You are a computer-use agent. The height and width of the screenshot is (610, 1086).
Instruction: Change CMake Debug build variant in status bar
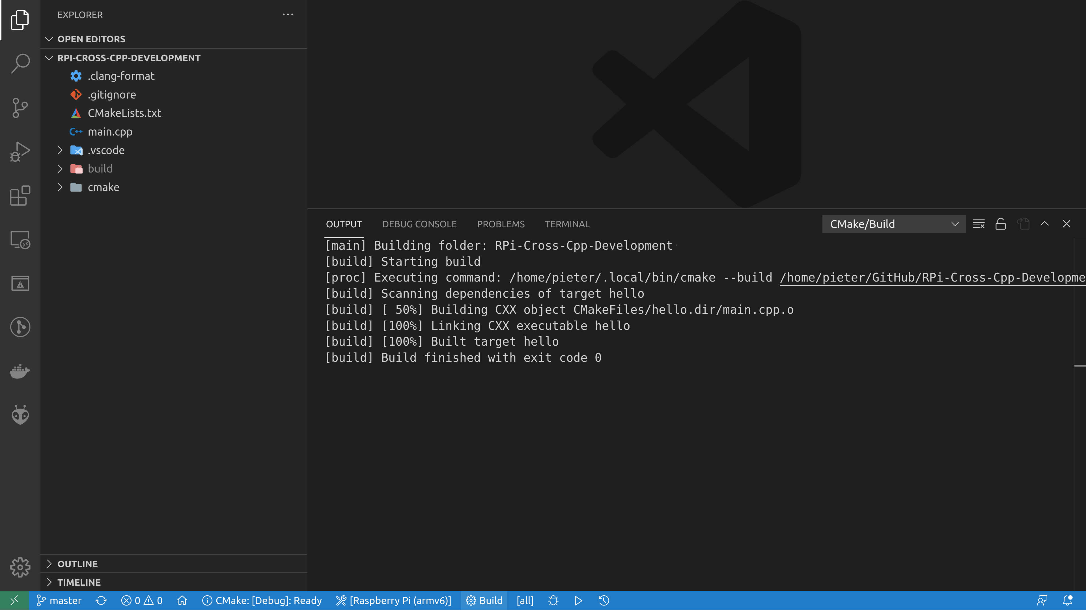(x=262, y=600)
